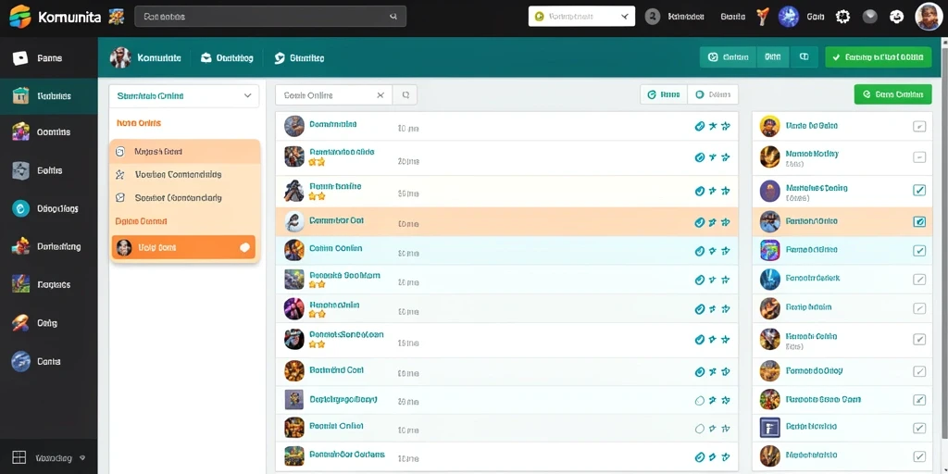This screenshot has height=474, width=948.
Task: Open the Komunita tab with the avatar in the teal header
Action: 145,58
